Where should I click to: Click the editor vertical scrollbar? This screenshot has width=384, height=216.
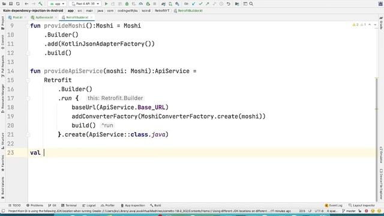(377, 140)
